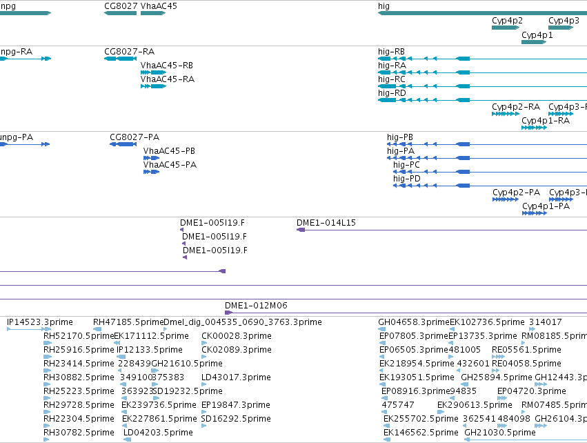Open the Cyp4p1-PA protein label

(546, 206)
